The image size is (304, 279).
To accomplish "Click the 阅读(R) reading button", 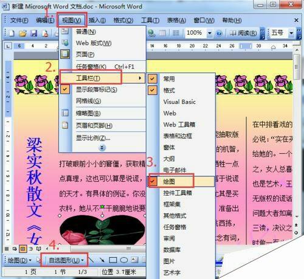I will [243, 33].
